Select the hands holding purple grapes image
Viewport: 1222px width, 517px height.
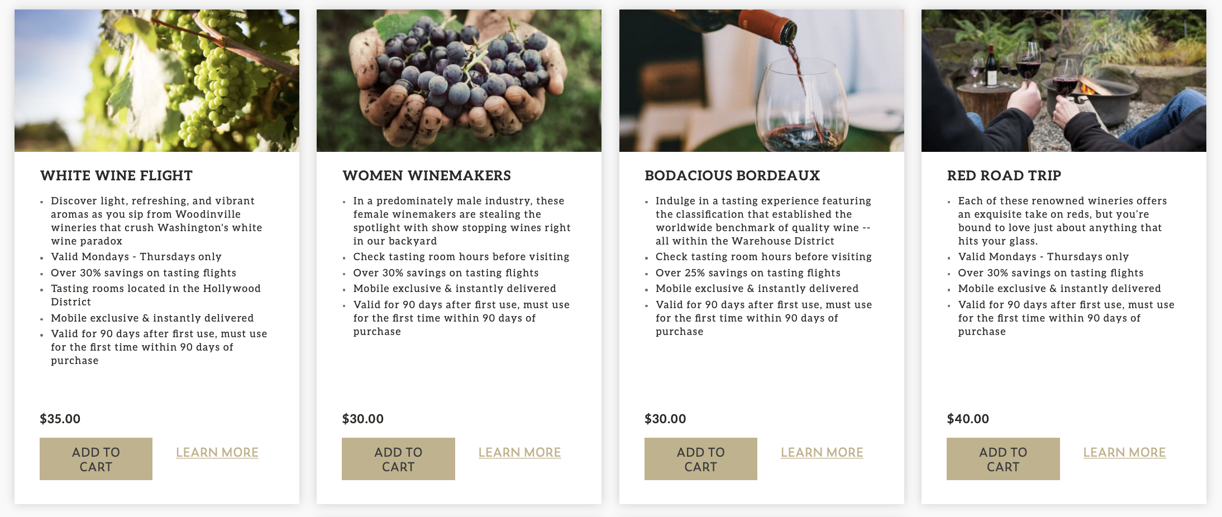[459, 80]
